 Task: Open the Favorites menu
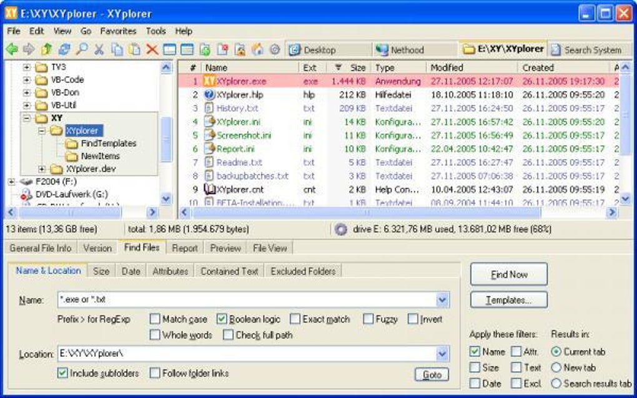click(x=118, y=31)
